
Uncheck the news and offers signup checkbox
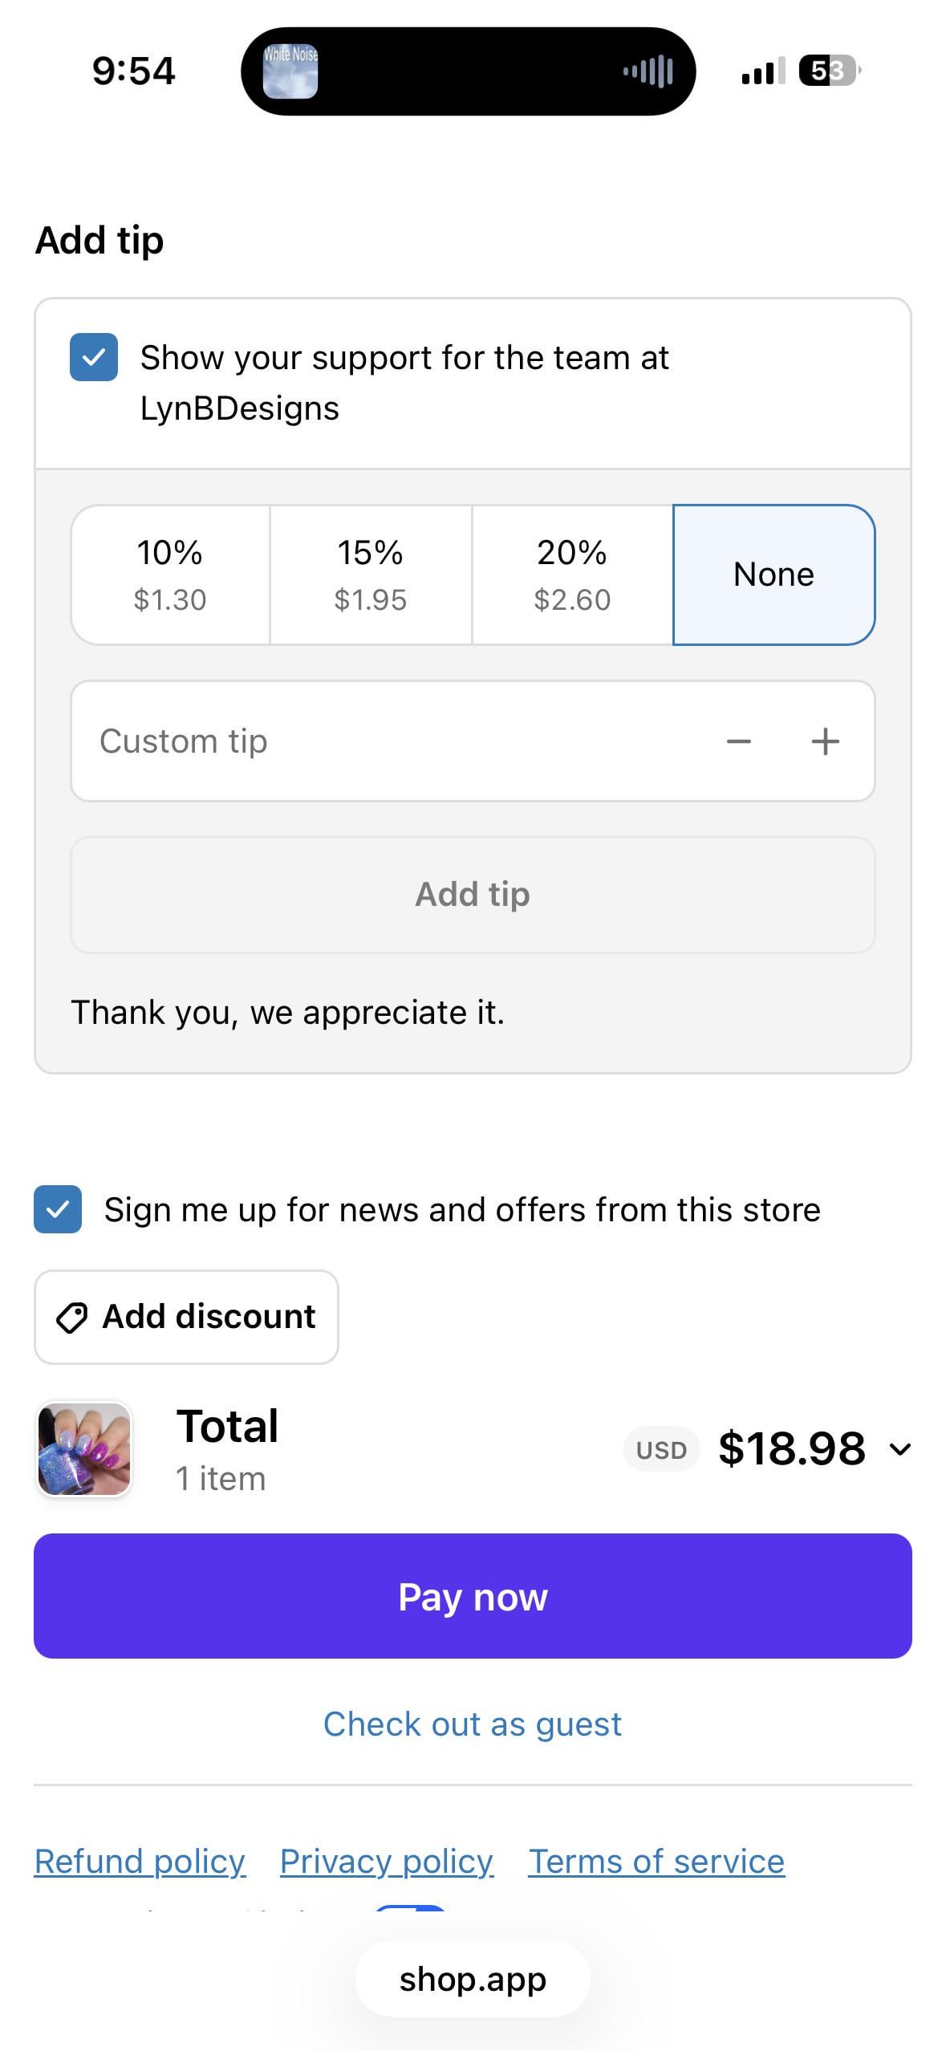pos(58,1209)
